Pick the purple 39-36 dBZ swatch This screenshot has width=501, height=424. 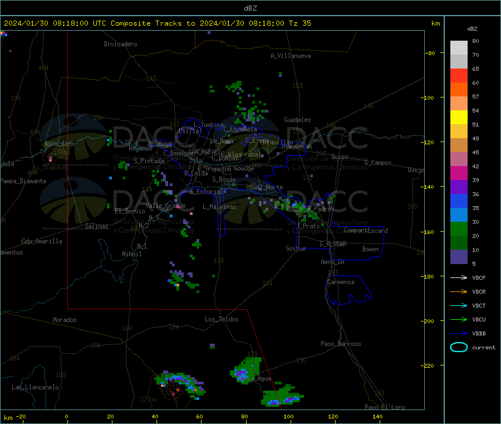pos(459,187)
